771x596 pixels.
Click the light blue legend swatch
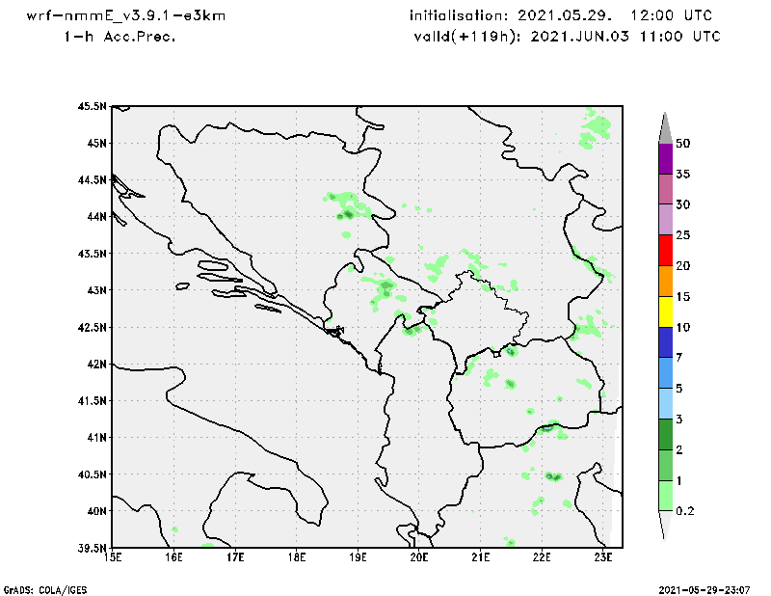click(x=664, y=403)
